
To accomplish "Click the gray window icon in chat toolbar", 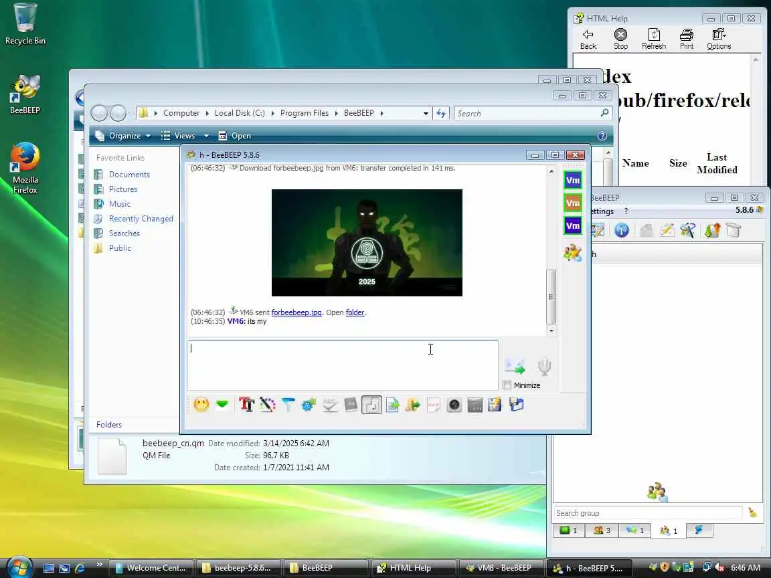I will (475, 405).
